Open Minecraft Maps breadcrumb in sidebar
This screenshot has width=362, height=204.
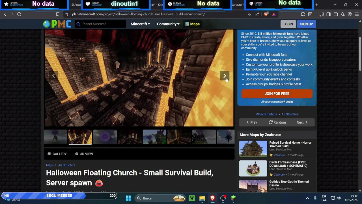266,114
